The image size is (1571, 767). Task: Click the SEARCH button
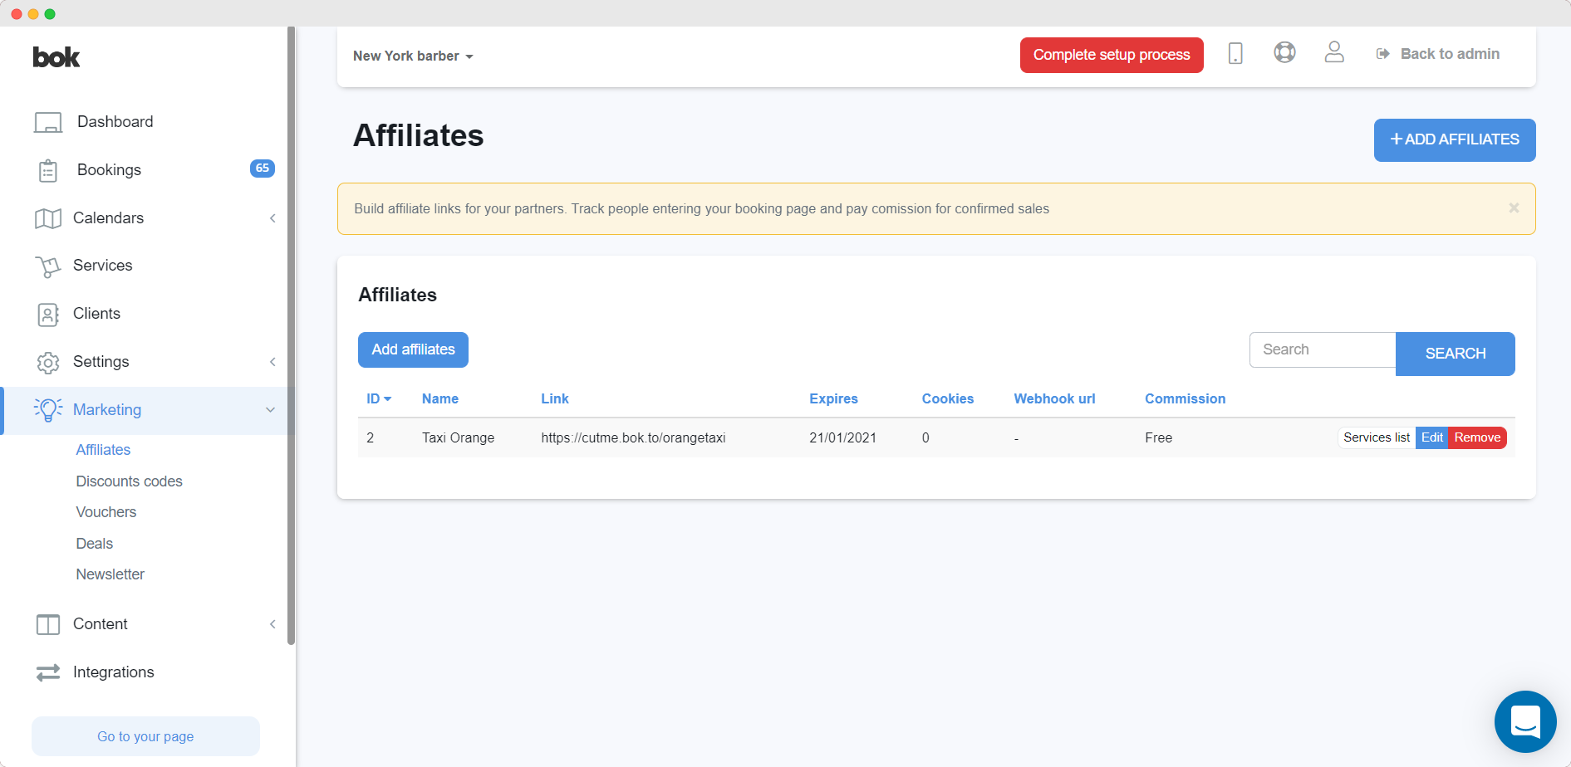point(1456,354)
